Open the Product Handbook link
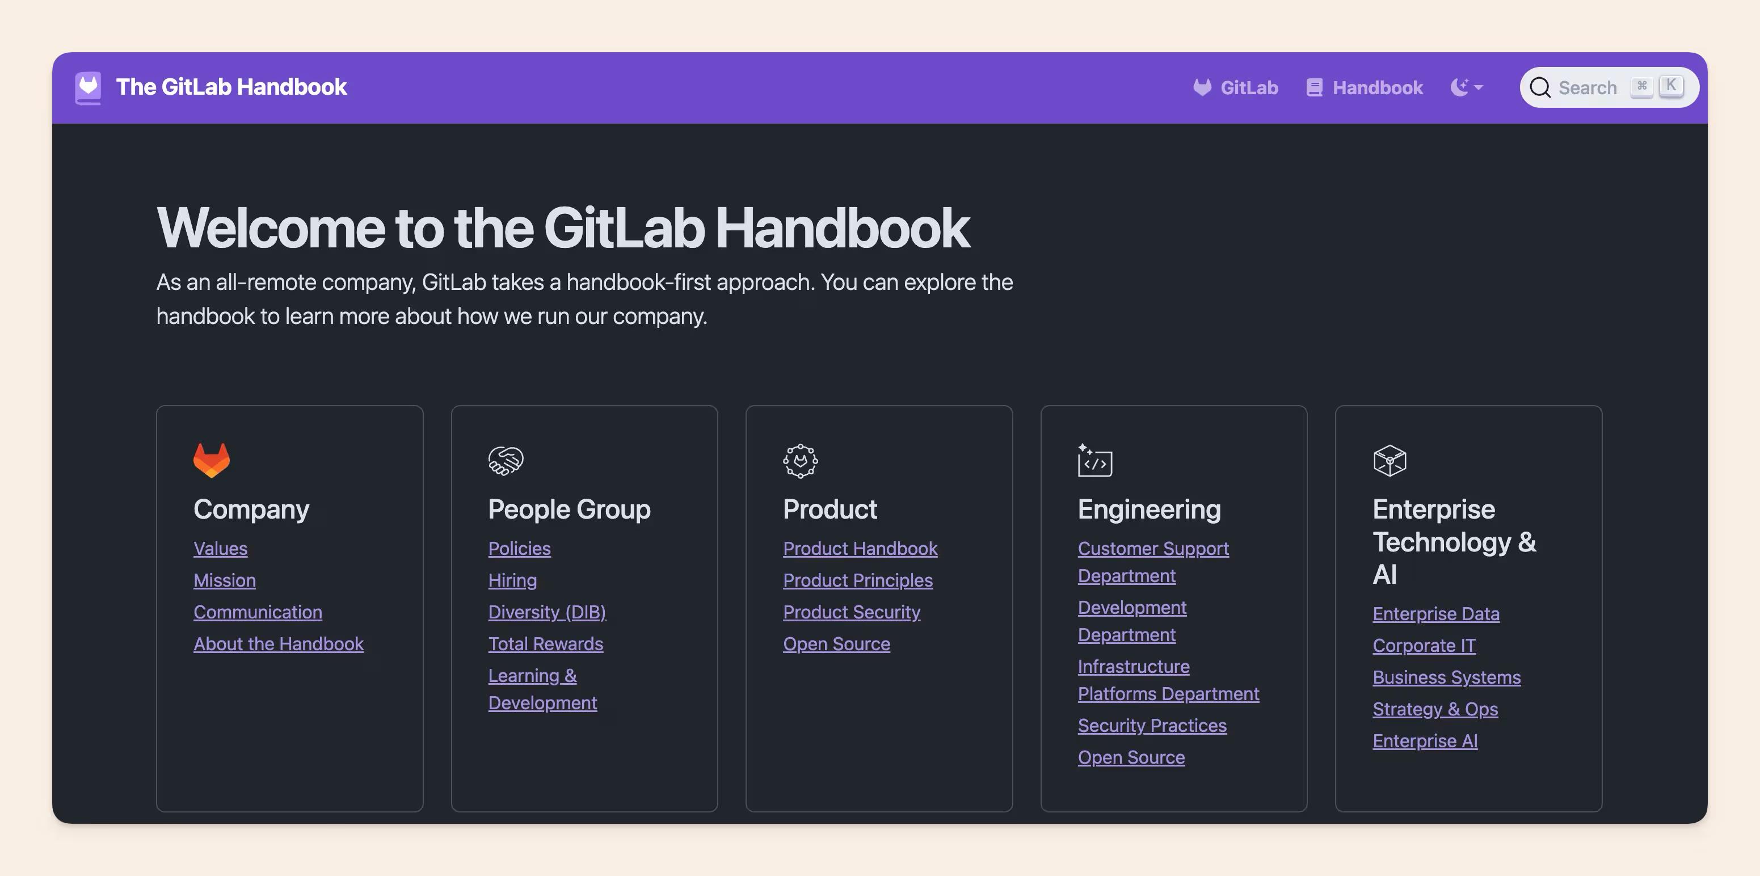1760x876 pixels. click(860, 549)
